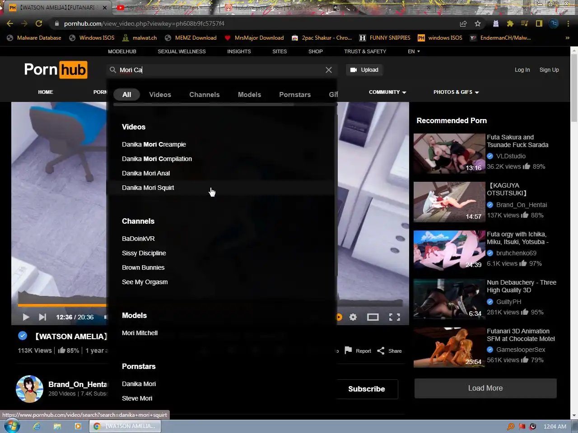Open the player settings gear
The image size is (578, 433).
point(353,317)
